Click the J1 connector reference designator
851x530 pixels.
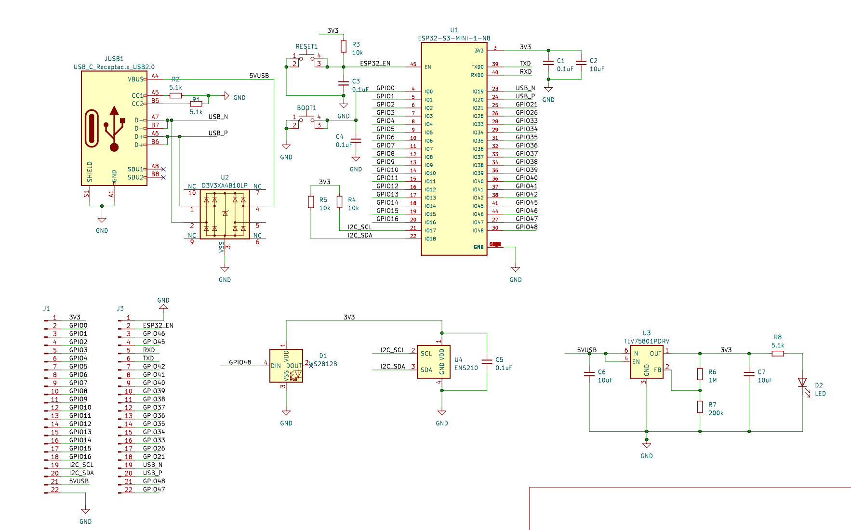46,308
